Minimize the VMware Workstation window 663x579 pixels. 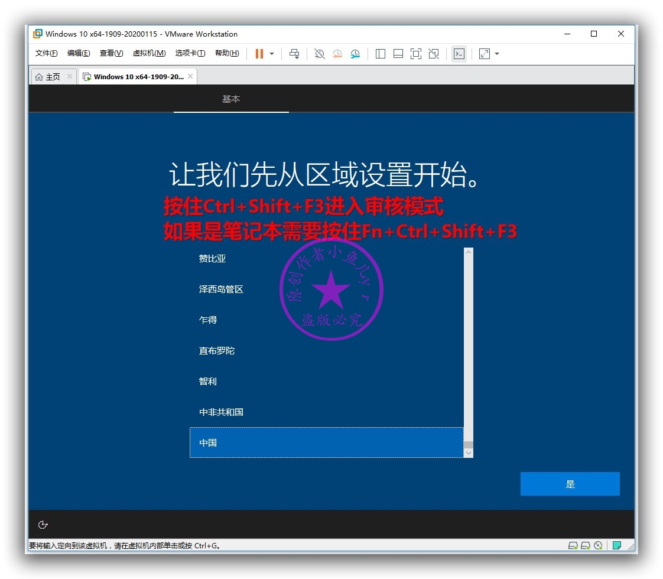click(x=567, y=34)
